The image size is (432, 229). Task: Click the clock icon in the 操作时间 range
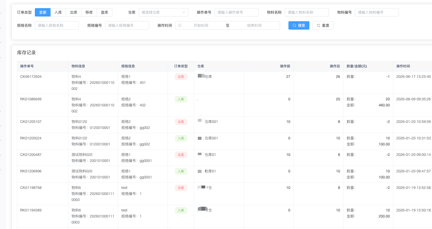coord(180,25)
